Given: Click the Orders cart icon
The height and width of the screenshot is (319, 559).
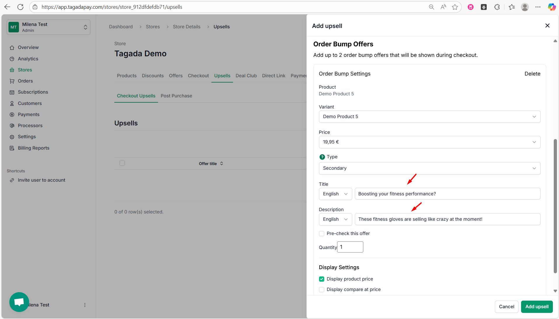Looking at the screenshot, I should (x=12, y=81).
